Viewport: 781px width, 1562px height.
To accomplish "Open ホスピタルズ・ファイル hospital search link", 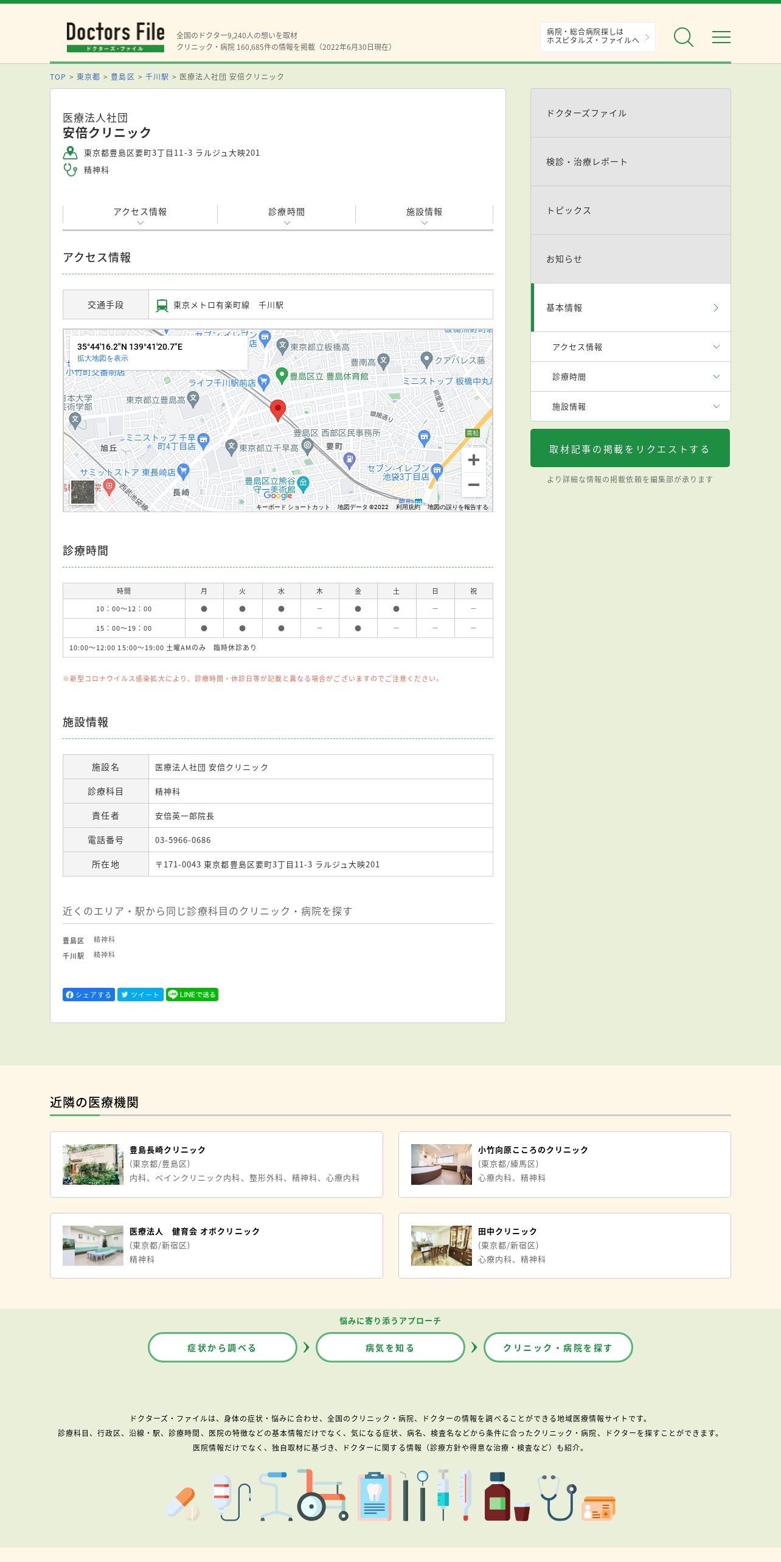I will point(597,36).
